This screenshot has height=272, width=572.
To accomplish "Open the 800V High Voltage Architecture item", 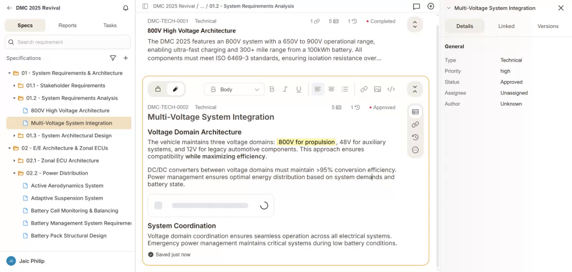I will pyautogui.click(x=70, y=110).
